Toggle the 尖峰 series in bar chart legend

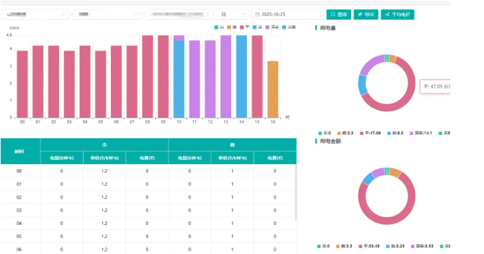point(289,27)
